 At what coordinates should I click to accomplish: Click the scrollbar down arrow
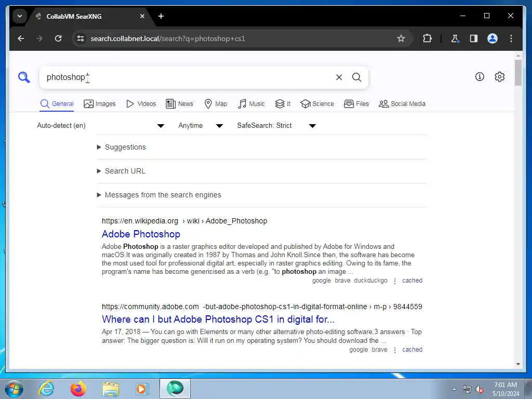pyautogui.click(x=518, y=364)
